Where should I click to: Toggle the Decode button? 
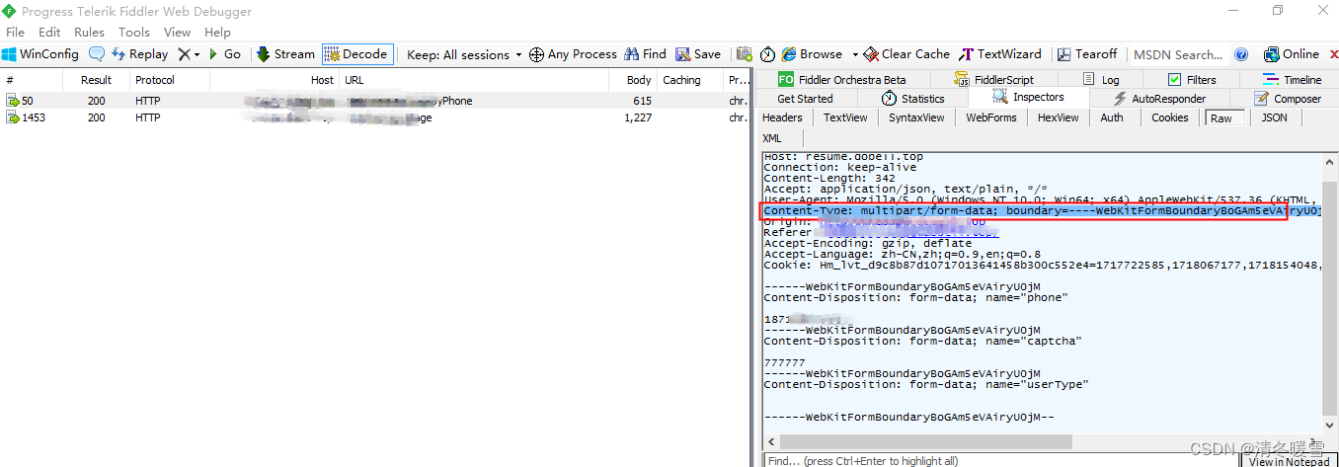357,54
